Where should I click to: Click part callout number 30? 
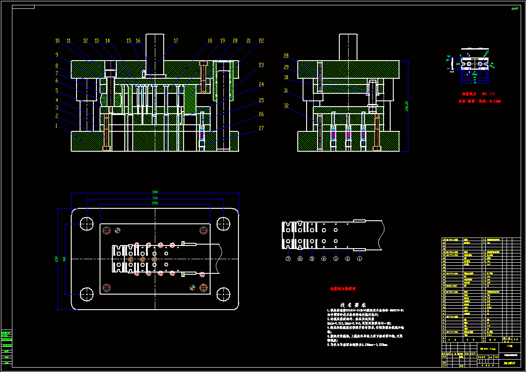coord(286,77)
